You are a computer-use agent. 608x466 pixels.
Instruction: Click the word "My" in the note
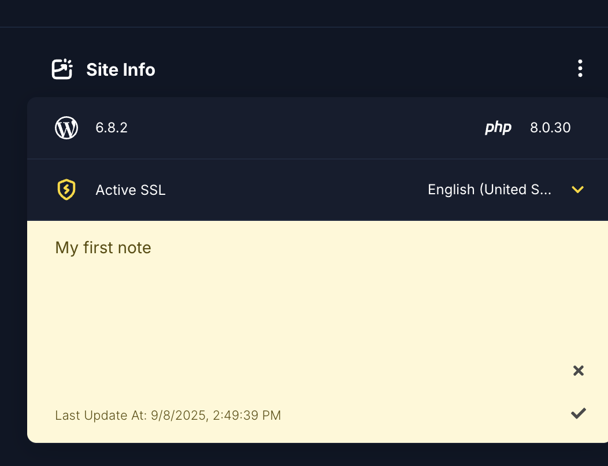(x=66, y=248)
